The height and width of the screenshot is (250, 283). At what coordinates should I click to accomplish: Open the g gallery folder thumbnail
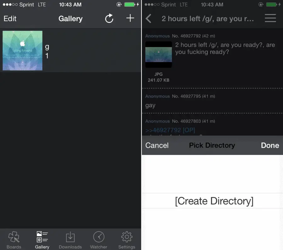click(x=23, y=51)
